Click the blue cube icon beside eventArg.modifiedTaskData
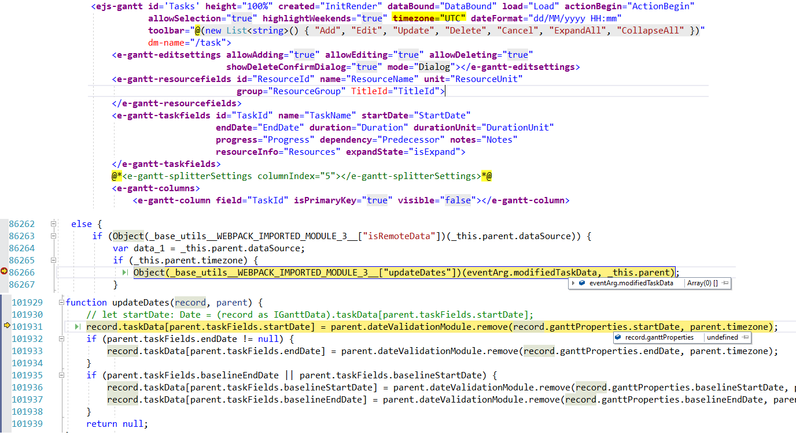The image size is (796, 443). 582,283
